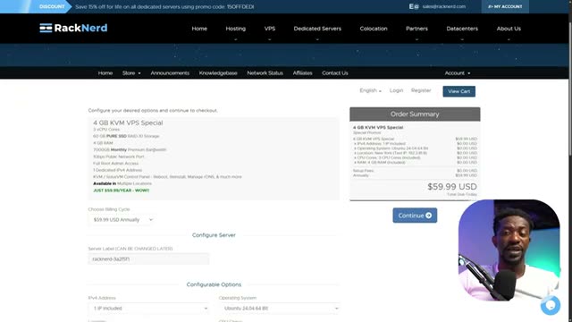The image size is (572, 322).
Task: Open the live chat bubble icon
Action: pyautogui.click(x=551, y=305)
